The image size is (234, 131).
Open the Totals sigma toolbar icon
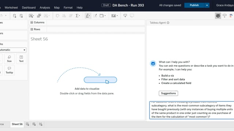77,16
